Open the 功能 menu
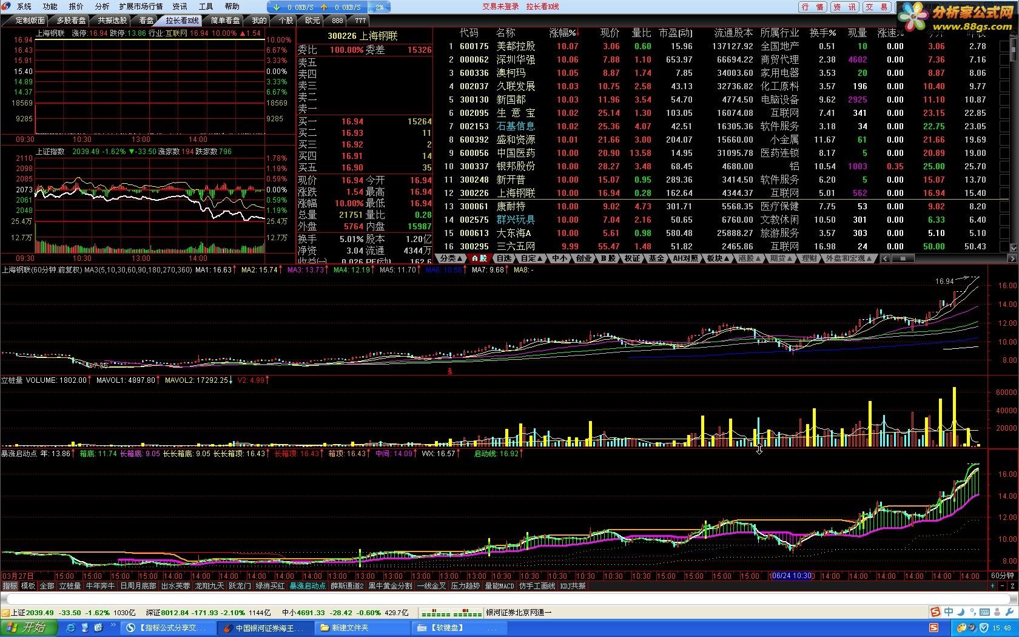 (x=50, y=7)
